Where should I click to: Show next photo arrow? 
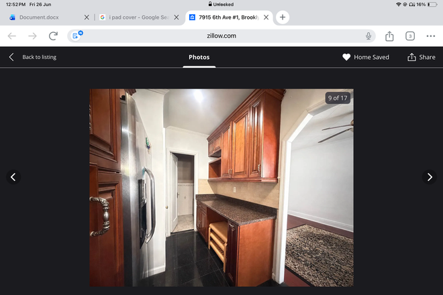pyautogui.click(x=430, y=177)
